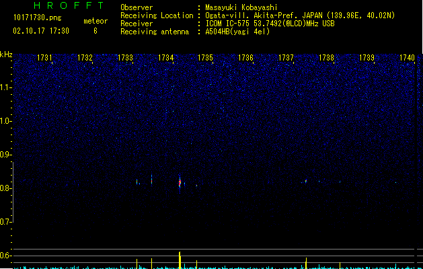Click the antenna value A504HB(yagi 4el)
The image size is (423, 269).
click(x=237, y=32)
